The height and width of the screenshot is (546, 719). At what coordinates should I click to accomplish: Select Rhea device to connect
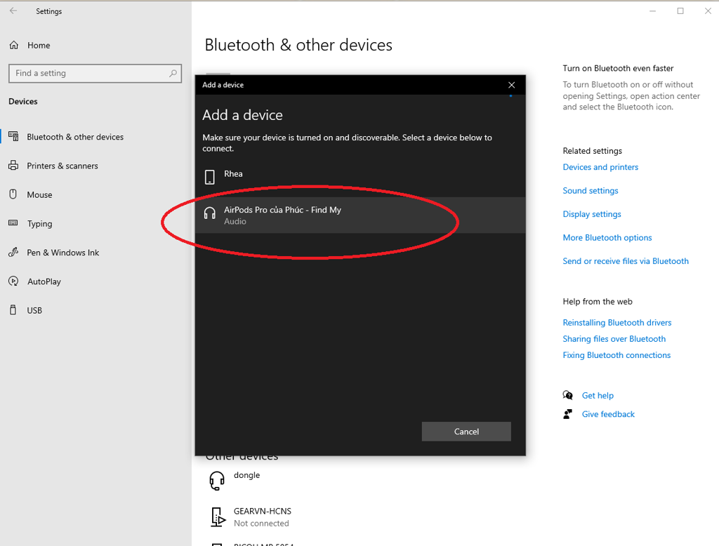[x=360, y=177]
